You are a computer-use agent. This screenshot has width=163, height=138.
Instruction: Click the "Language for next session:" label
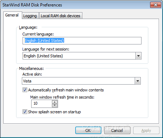click(x=46, y=49)
